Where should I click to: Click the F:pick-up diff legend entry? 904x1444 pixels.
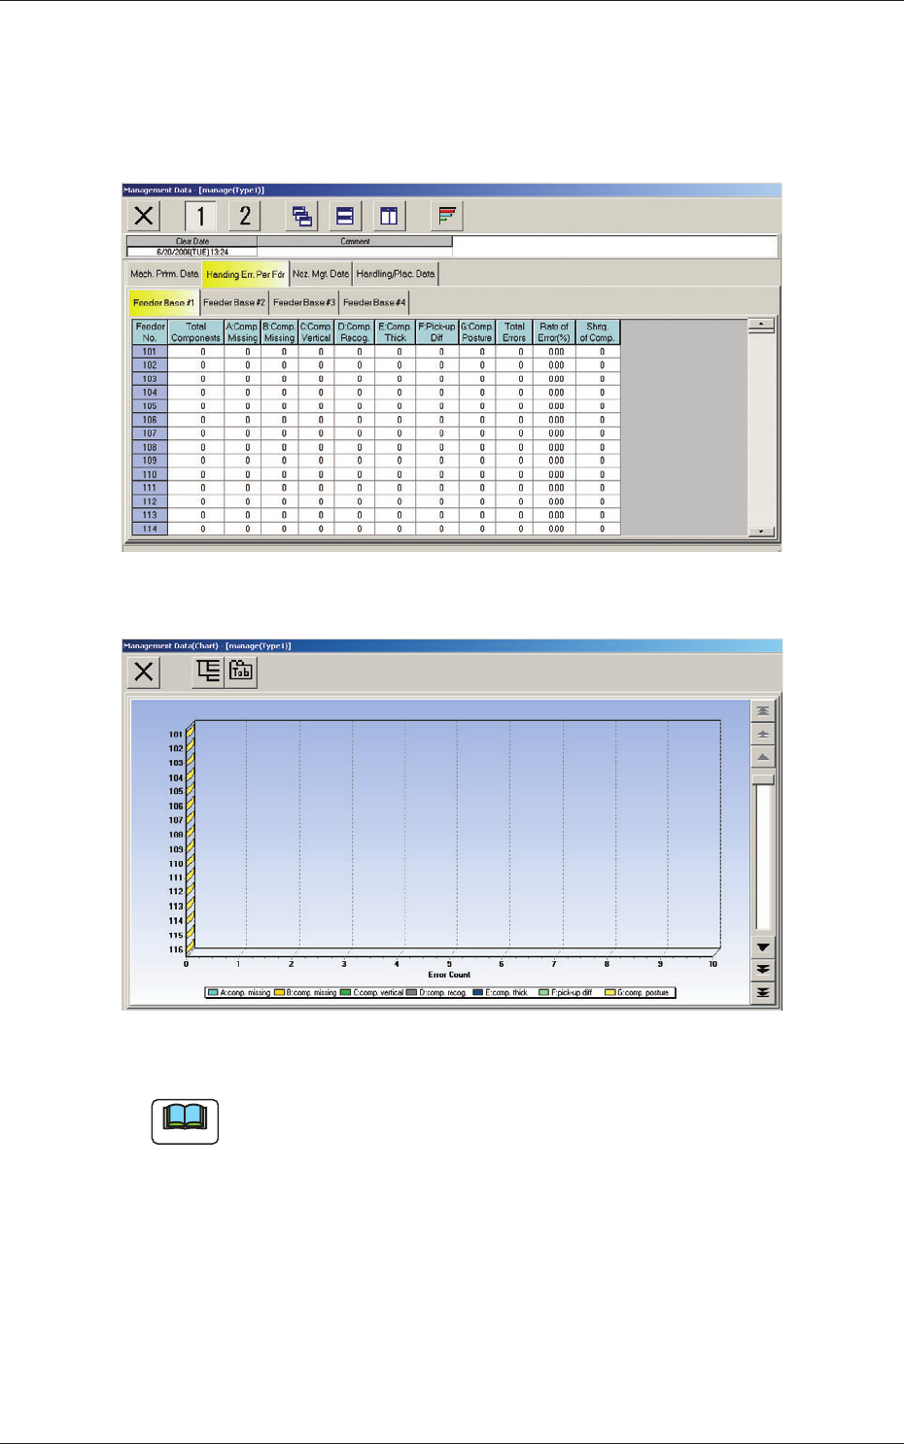566,993
